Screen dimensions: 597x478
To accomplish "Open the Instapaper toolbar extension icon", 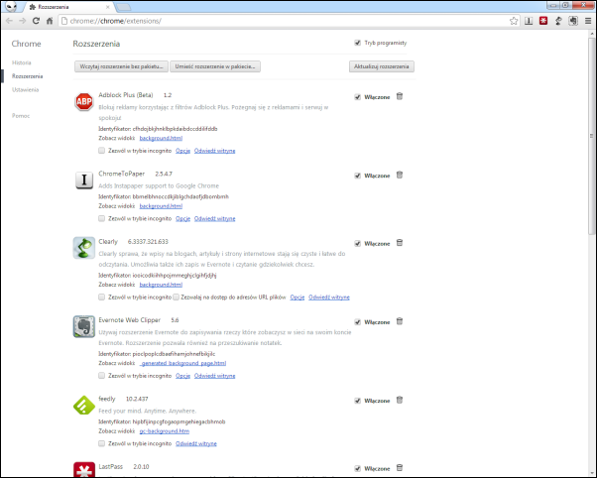I will 529,21.
